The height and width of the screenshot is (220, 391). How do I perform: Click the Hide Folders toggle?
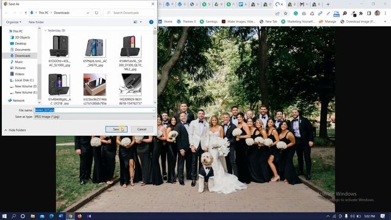click(15, 130)
